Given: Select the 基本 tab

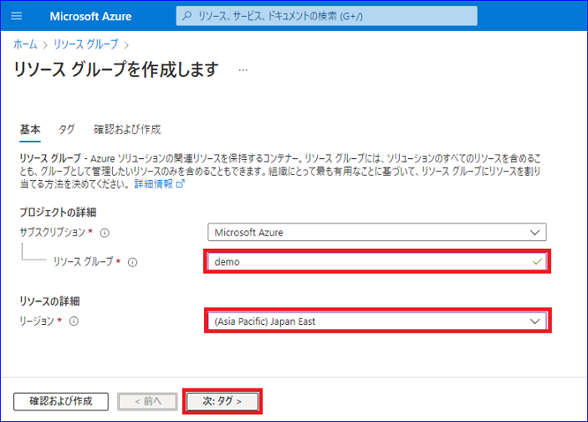Looking at the screenshot, I should [30, 130].
